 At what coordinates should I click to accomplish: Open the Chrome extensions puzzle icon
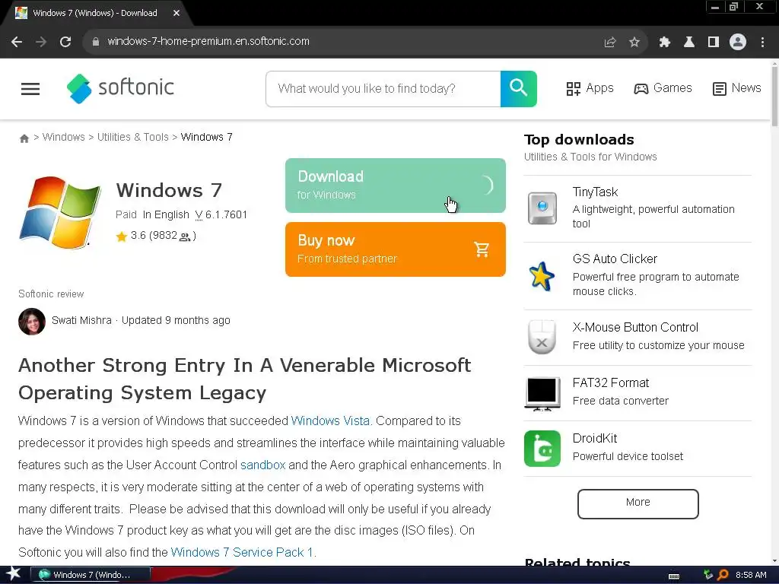pos(664,43)
